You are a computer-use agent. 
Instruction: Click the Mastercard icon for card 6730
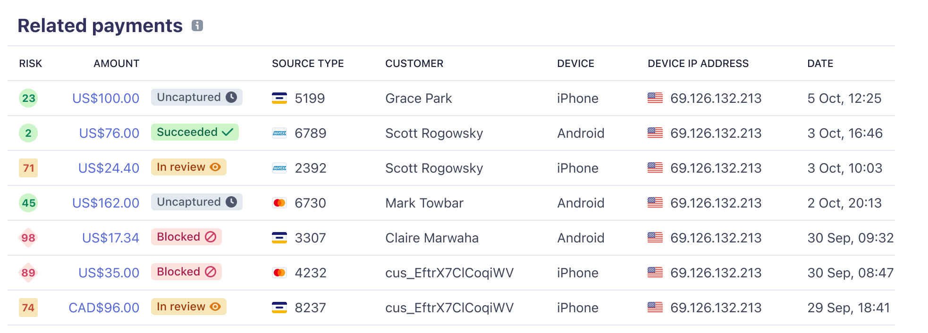[279, 203]
